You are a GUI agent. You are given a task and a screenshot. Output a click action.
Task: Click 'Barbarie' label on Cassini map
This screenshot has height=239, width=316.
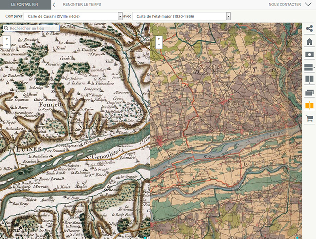53,64
